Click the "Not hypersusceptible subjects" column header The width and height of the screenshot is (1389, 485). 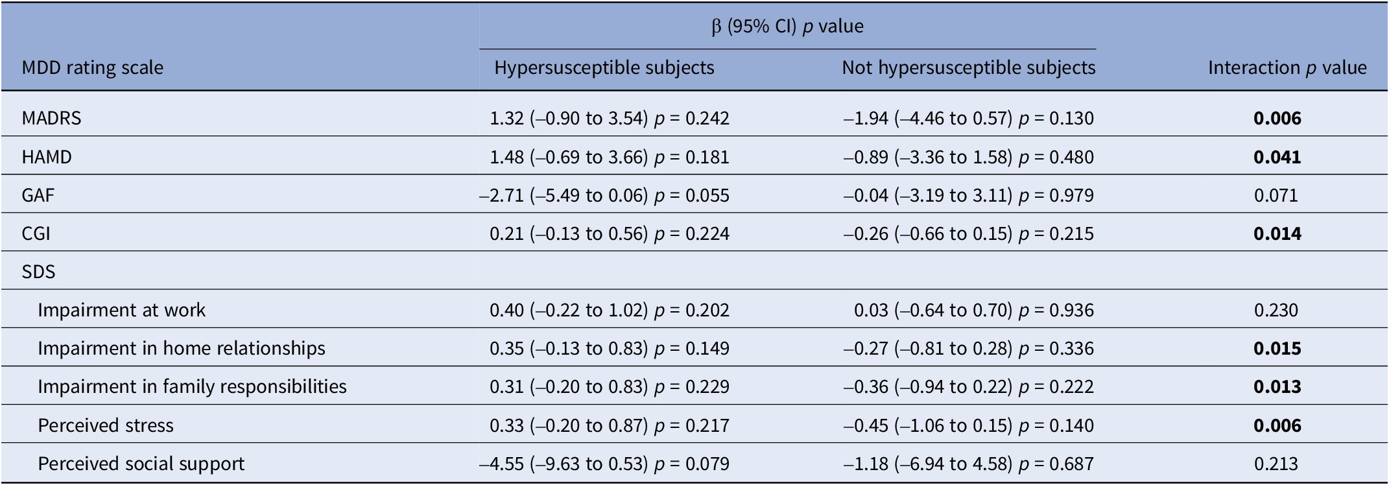968,67
